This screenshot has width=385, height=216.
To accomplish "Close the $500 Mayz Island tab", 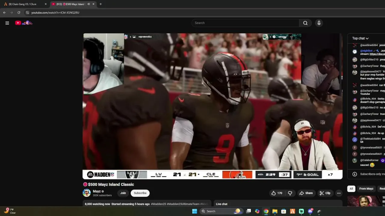I will 93,4.
